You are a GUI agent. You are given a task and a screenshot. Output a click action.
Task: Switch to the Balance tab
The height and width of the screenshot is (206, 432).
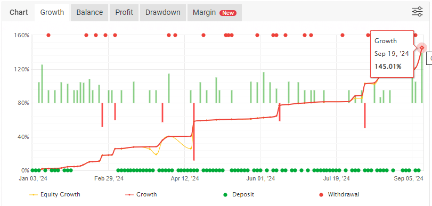click(89, 12)
